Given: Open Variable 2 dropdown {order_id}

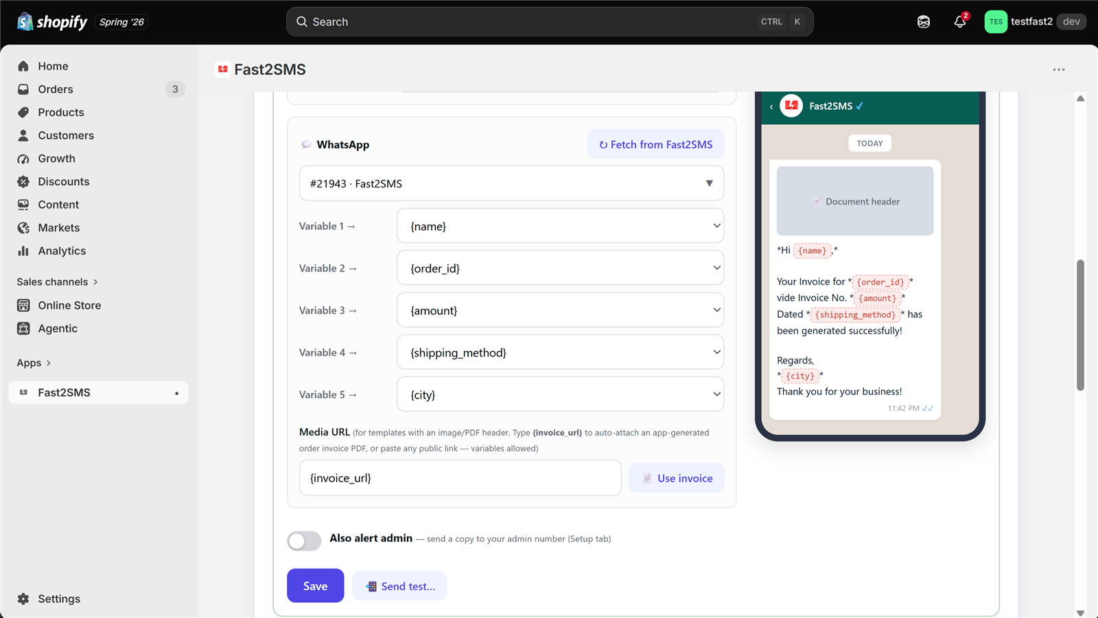Looking at the screenshot, I should [560, 268].
